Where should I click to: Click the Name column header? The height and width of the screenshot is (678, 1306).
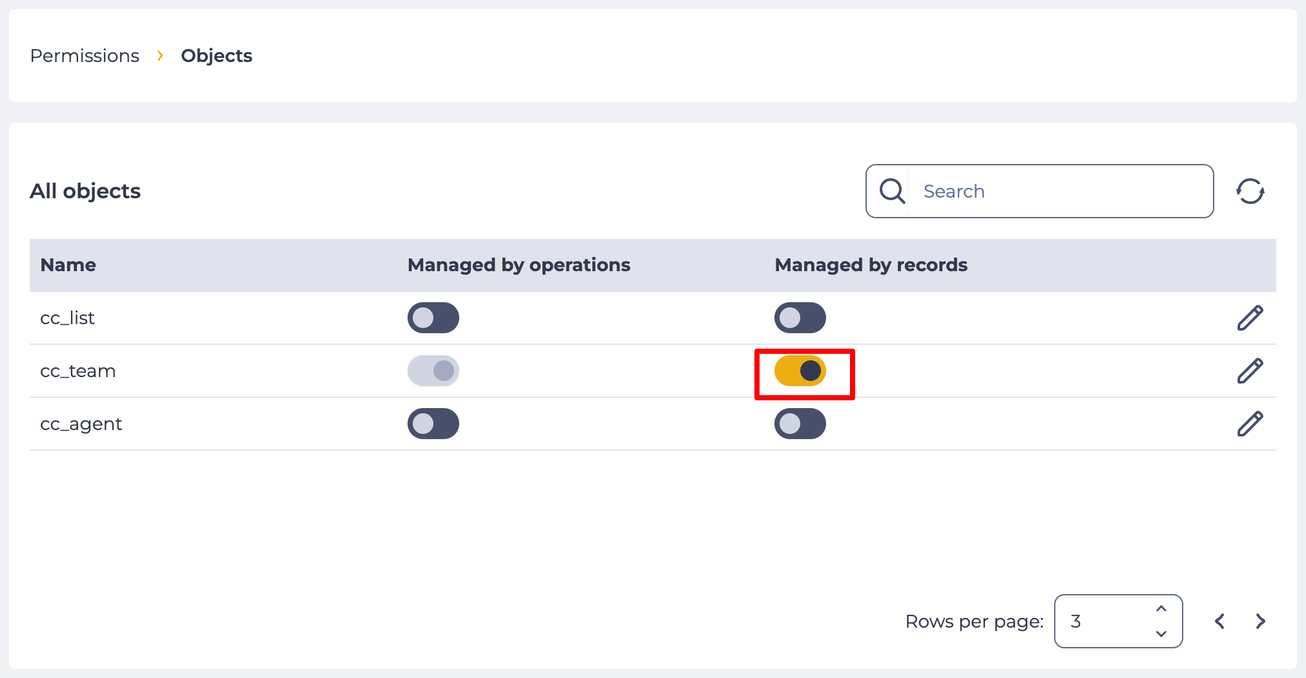tap(68, 265)
